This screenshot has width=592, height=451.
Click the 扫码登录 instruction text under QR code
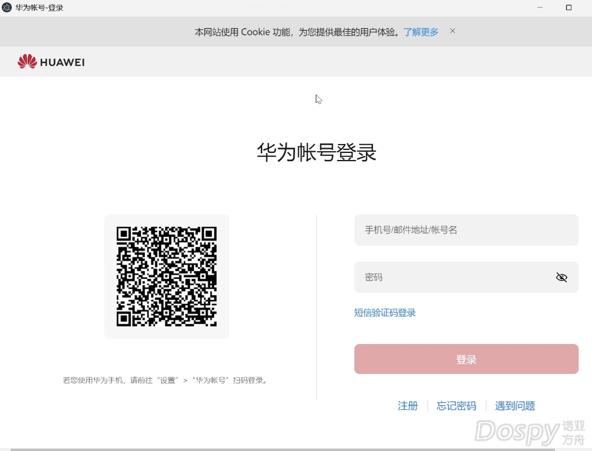click(166, 380)
